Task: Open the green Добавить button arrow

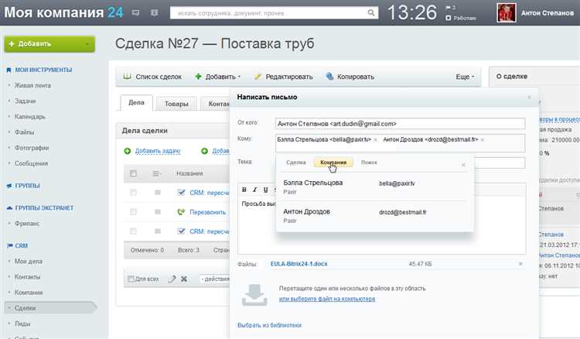Action: (87, 44)
